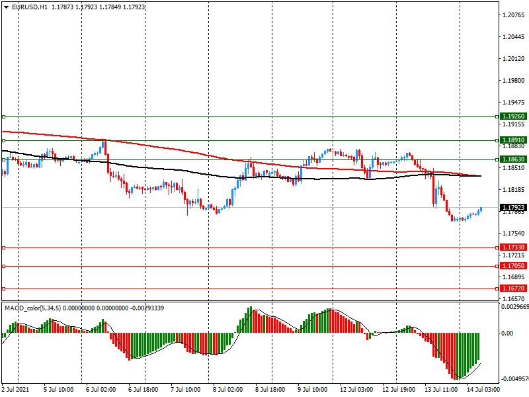Click left square handle of top green line
The height and width of the screenshot is (397, 529).
4,116
